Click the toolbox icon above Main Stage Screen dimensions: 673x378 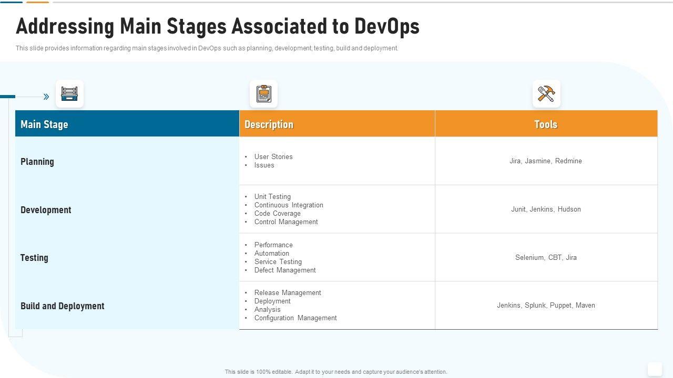pos(69,94)
